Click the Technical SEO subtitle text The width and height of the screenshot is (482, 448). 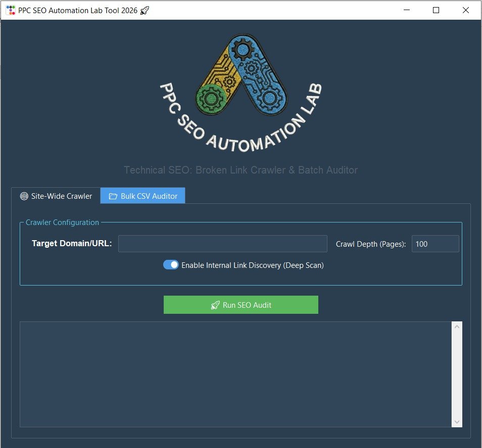tap(241, 170)
